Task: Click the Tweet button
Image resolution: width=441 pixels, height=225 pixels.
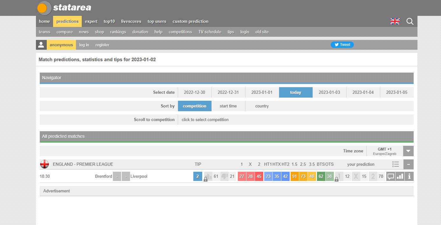Action: [342, 45]
